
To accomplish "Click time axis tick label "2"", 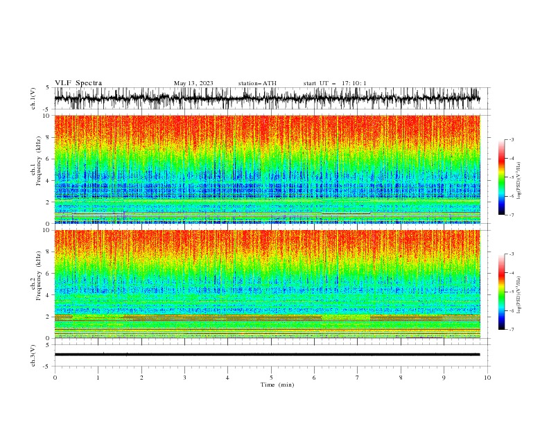I will [x=141, y=378].
